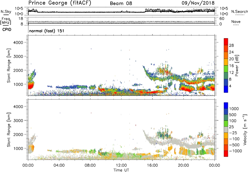This screenshot has width=248, height=172.
Task: Click the 60 tick on Nave axis
Action: (222, 19)
